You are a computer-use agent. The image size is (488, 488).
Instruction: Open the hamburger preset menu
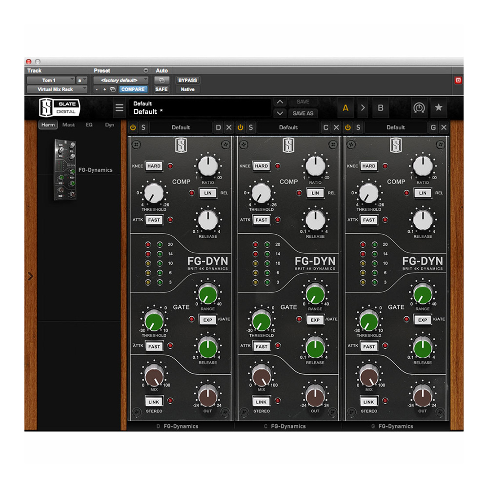pos(120,108)
